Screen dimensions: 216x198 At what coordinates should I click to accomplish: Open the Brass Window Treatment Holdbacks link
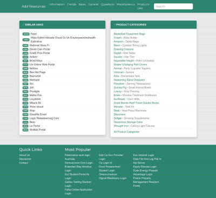click(x=135, y=95)
